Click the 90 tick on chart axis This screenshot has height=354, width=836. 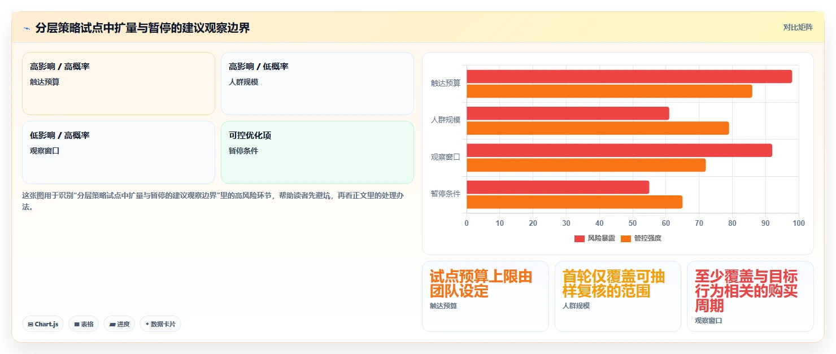(x=765, y=223)
